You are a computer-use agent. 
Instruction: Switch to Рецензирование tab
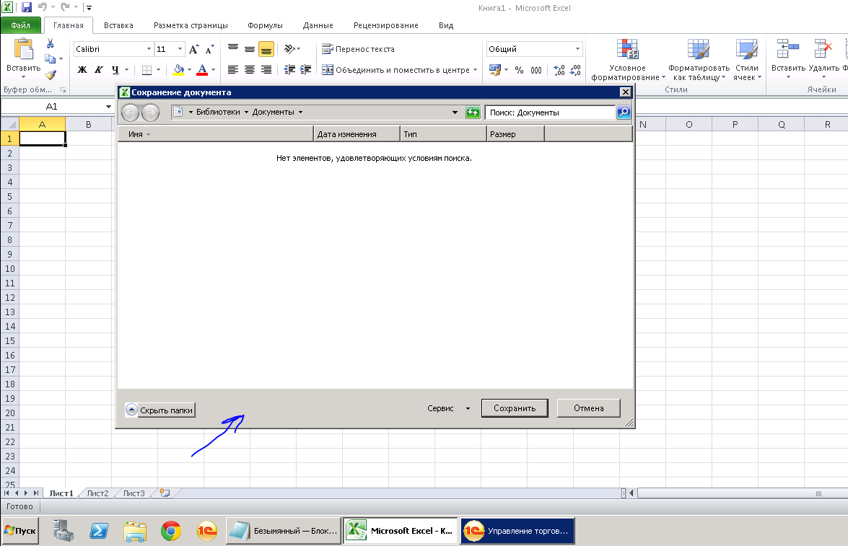385,25
